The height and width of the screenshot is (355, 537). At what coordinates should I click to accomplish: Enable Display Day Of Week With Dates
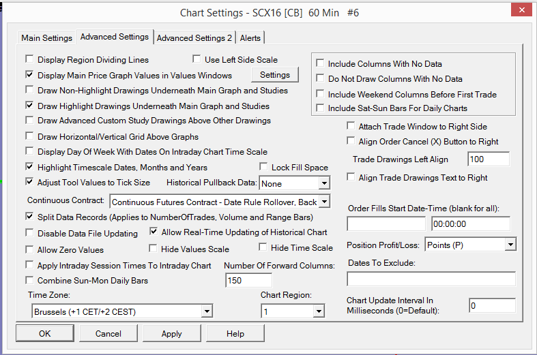click(30, 151)
